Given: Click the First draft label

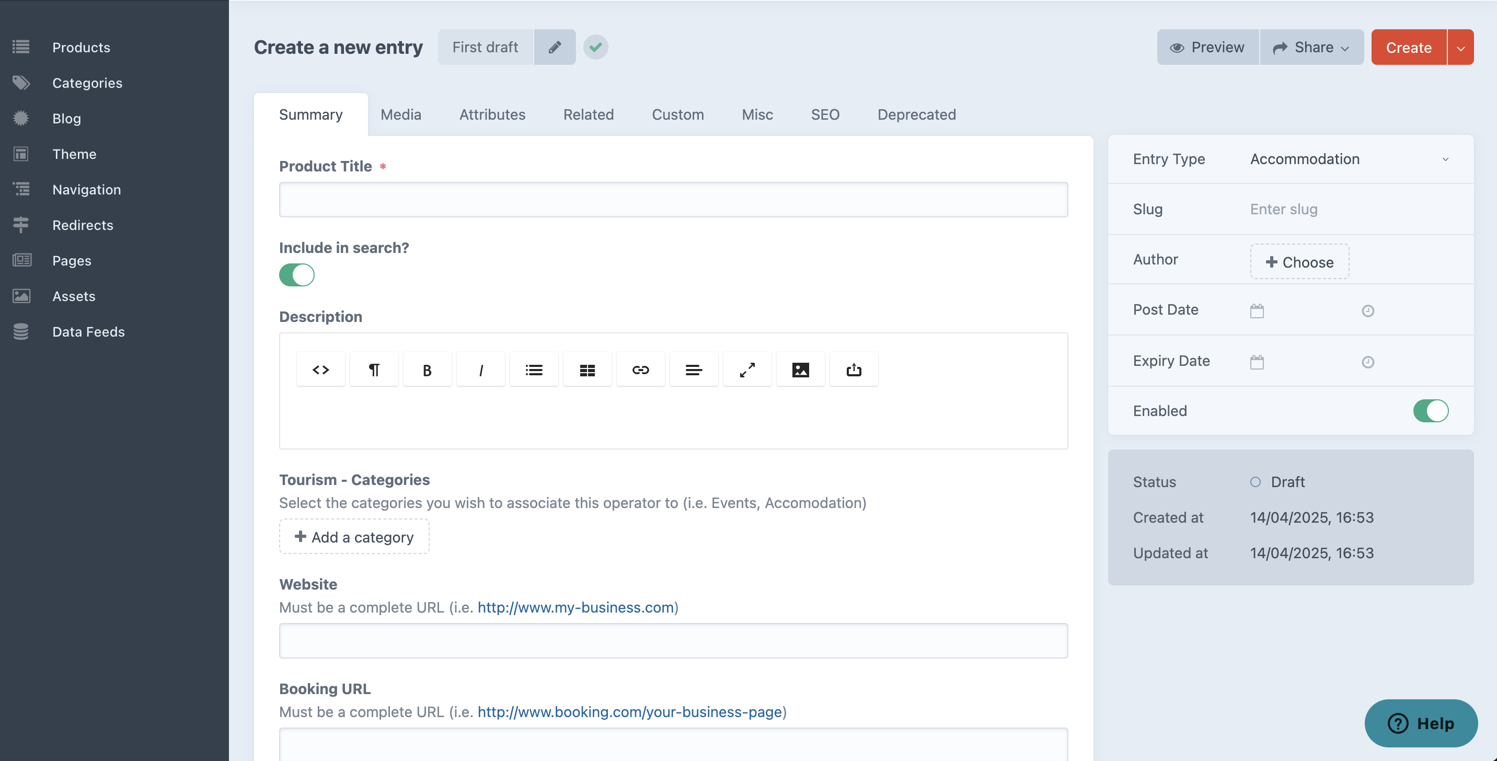Looking at the screenshot, I should (485, 47).
